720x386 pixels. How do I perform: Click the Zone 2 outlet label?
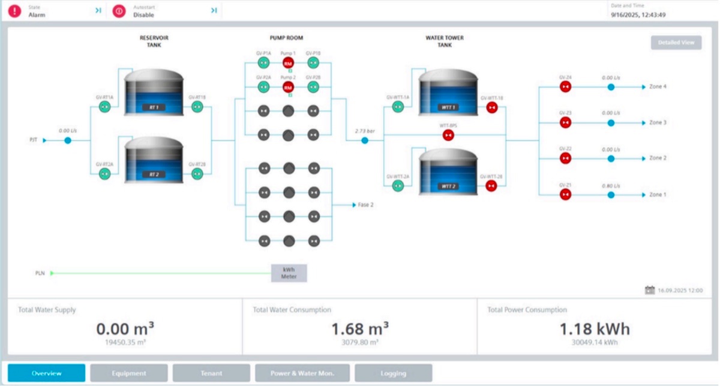[658, 158]
